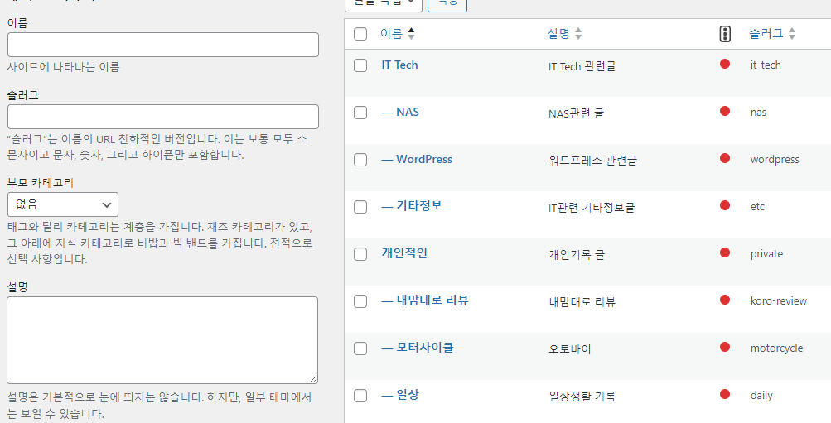Sort by 이름 using its sort arrows

(411, 34)
